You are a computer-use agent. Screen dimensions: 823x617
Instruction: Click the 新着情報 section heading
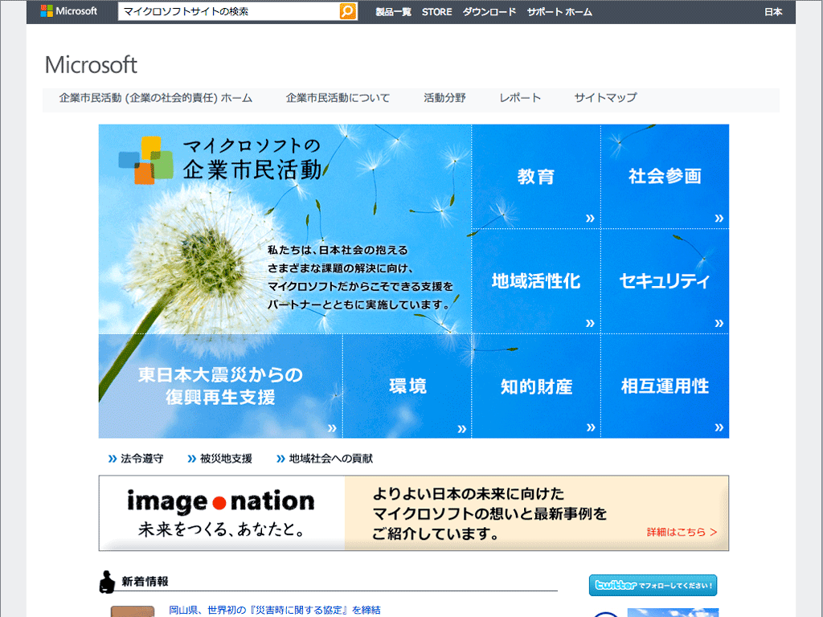pyautogui.click(x=145, y=582)
